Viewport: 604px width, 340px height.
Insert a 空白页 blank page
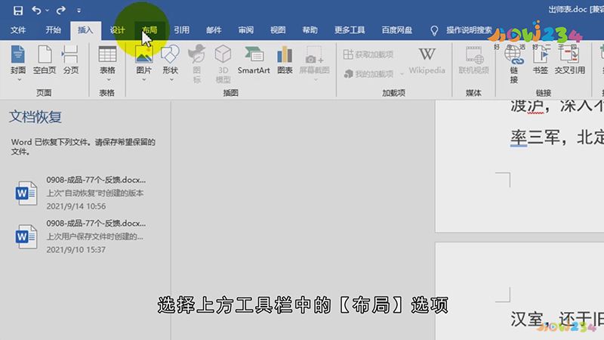(45, 60)
